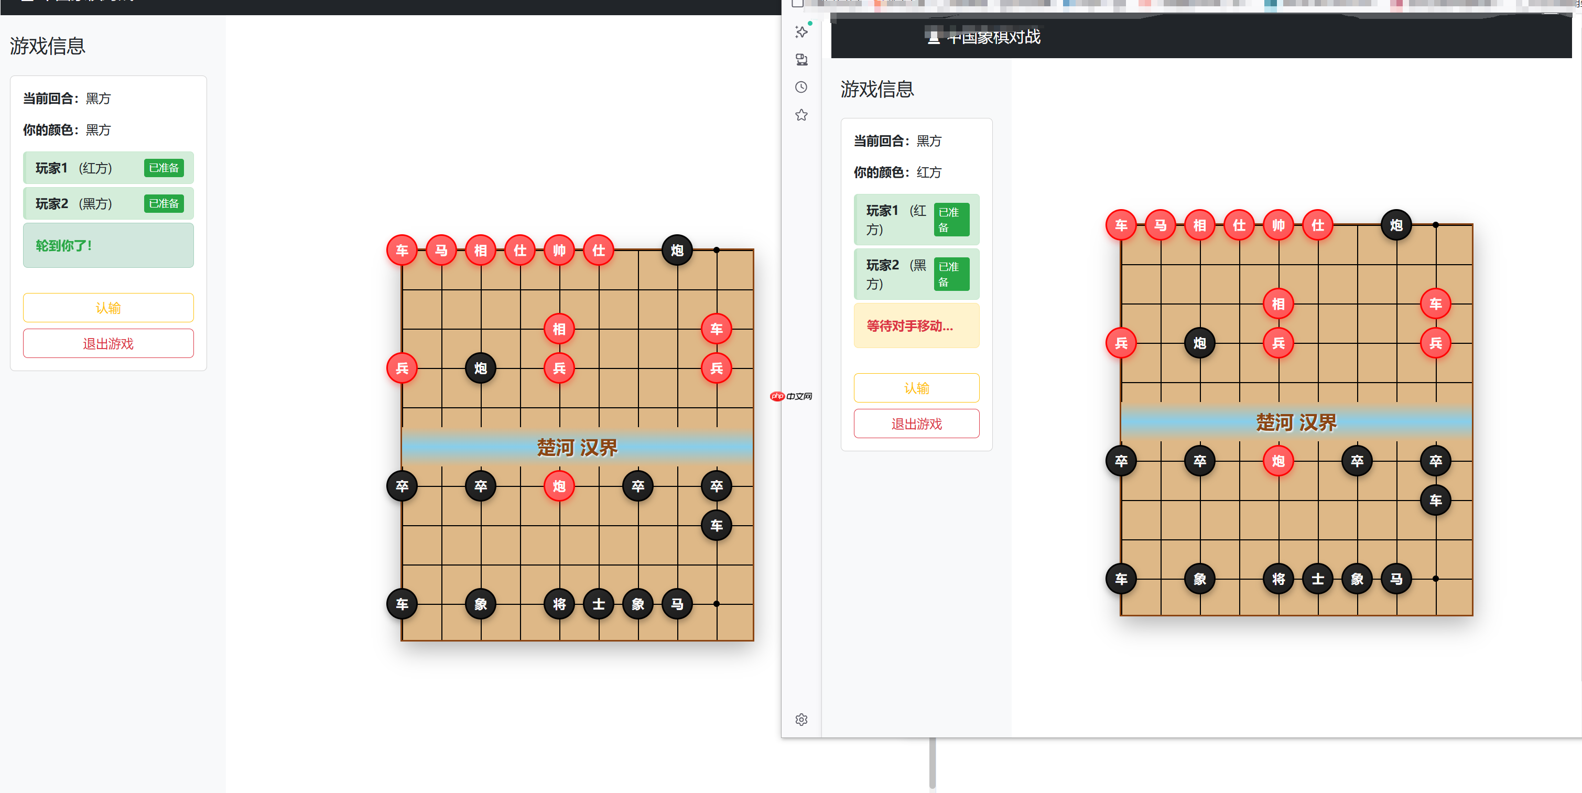Select the red 相 elephant on the right board
1582x793 pixels.
[1278, 303]
